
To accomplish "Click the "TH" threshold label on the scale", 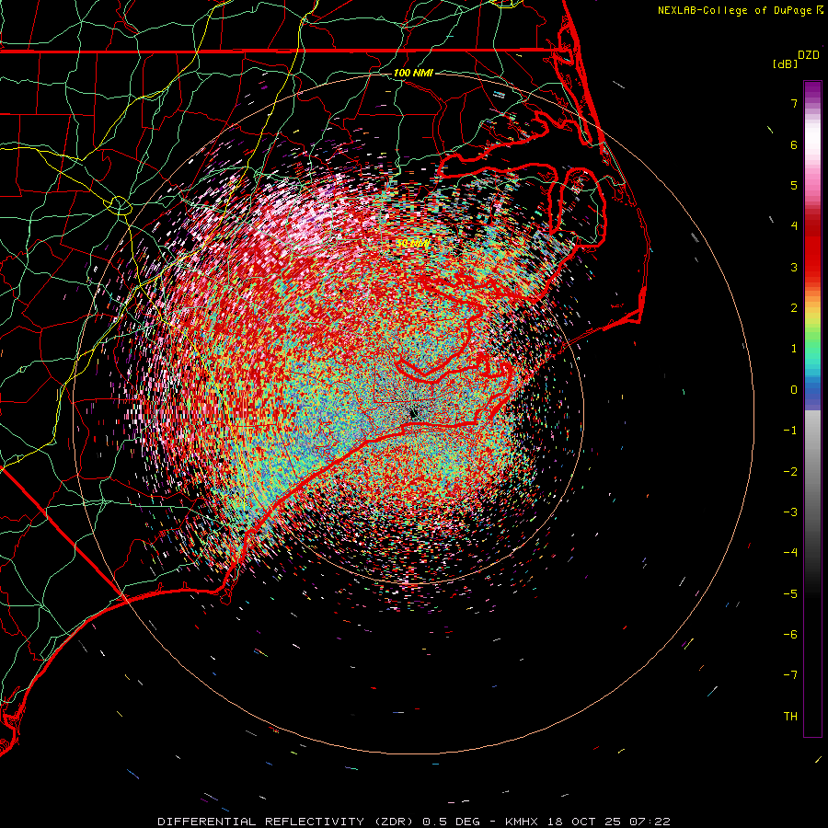I will tap(790, 717).
